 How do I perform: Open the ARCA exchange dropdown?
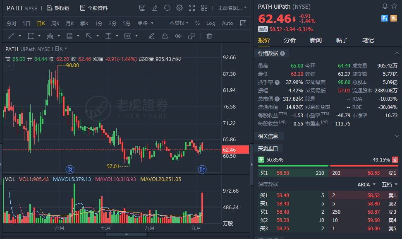[x=366, y=185]
